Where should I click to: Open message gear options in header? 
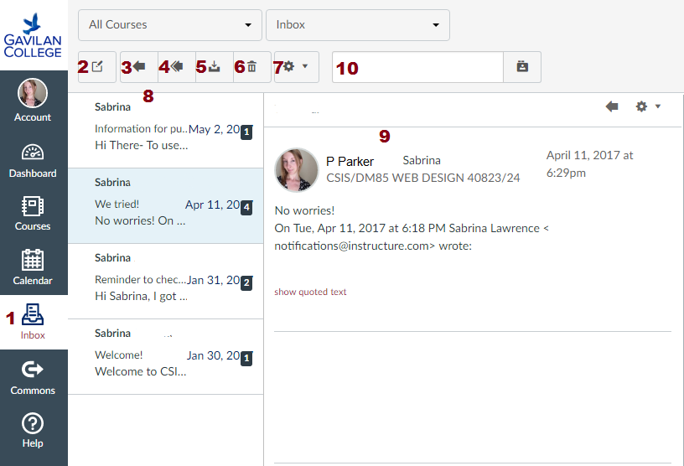point(648,106)
